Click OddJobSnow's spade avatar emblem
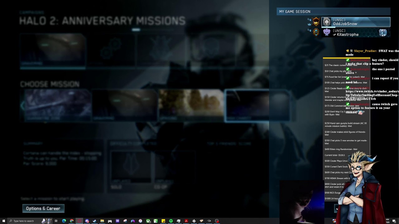The height and width of the screenshot is (224, 399). 326,22
